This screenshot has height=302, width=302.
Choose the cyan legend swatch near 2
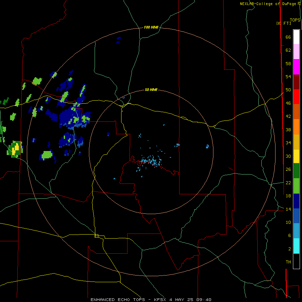[296, 246]
